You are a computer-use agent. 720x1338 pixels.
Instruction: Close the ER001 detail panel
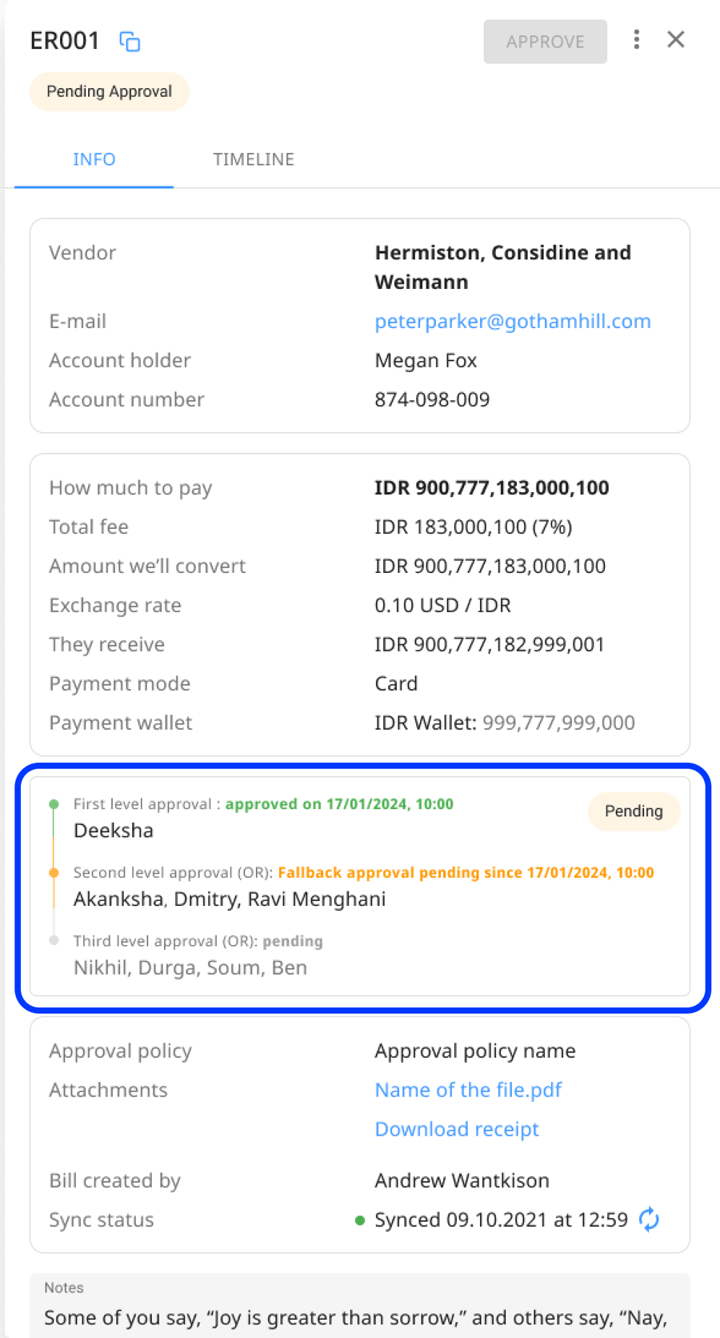[x=676, y=40]
